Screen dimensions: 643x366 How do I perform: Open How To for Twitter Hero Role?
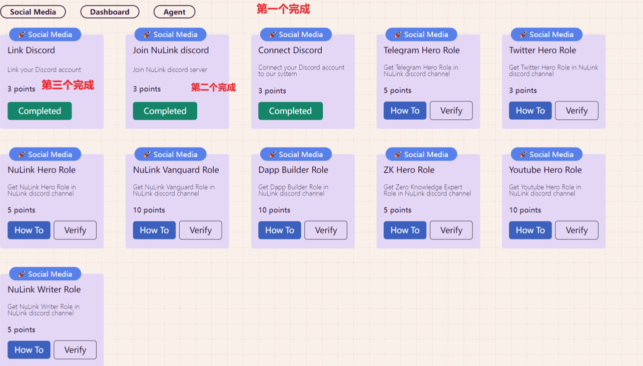(530, 110)
